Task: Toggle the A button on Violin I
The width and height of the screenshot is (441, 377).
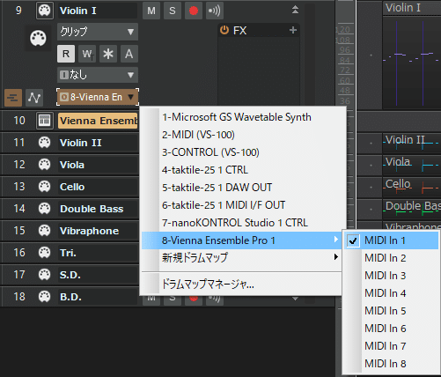Action: (129, 54)
